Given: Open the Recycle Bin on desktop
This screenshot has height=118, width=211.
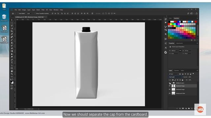Looking at the screenshot, I should click(x=4, y=18).
